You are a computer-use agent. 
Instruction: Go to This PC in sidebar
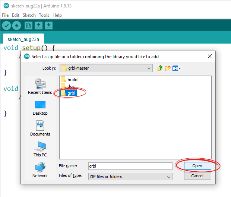[x=40, y=149]
